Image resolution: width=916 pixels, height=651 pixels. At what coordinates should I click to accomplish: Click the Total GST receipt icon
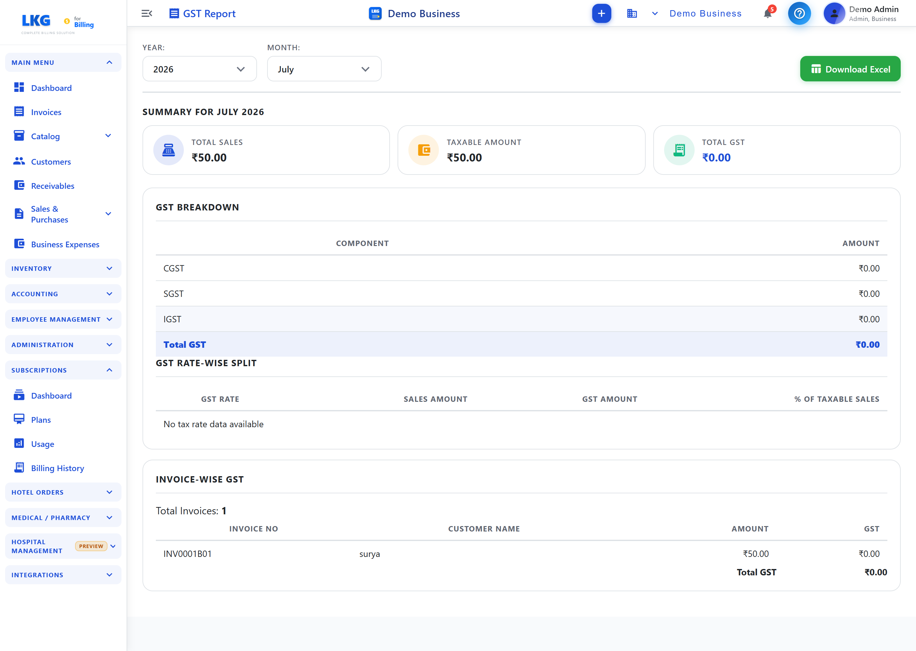[x=679, y=150]
